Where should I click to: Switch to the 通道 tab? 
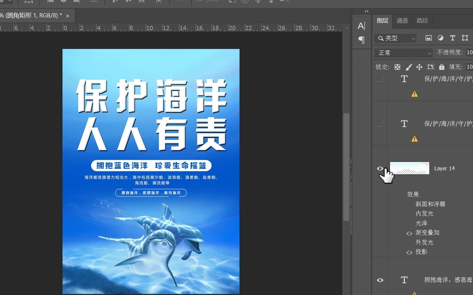coord(402,21)
